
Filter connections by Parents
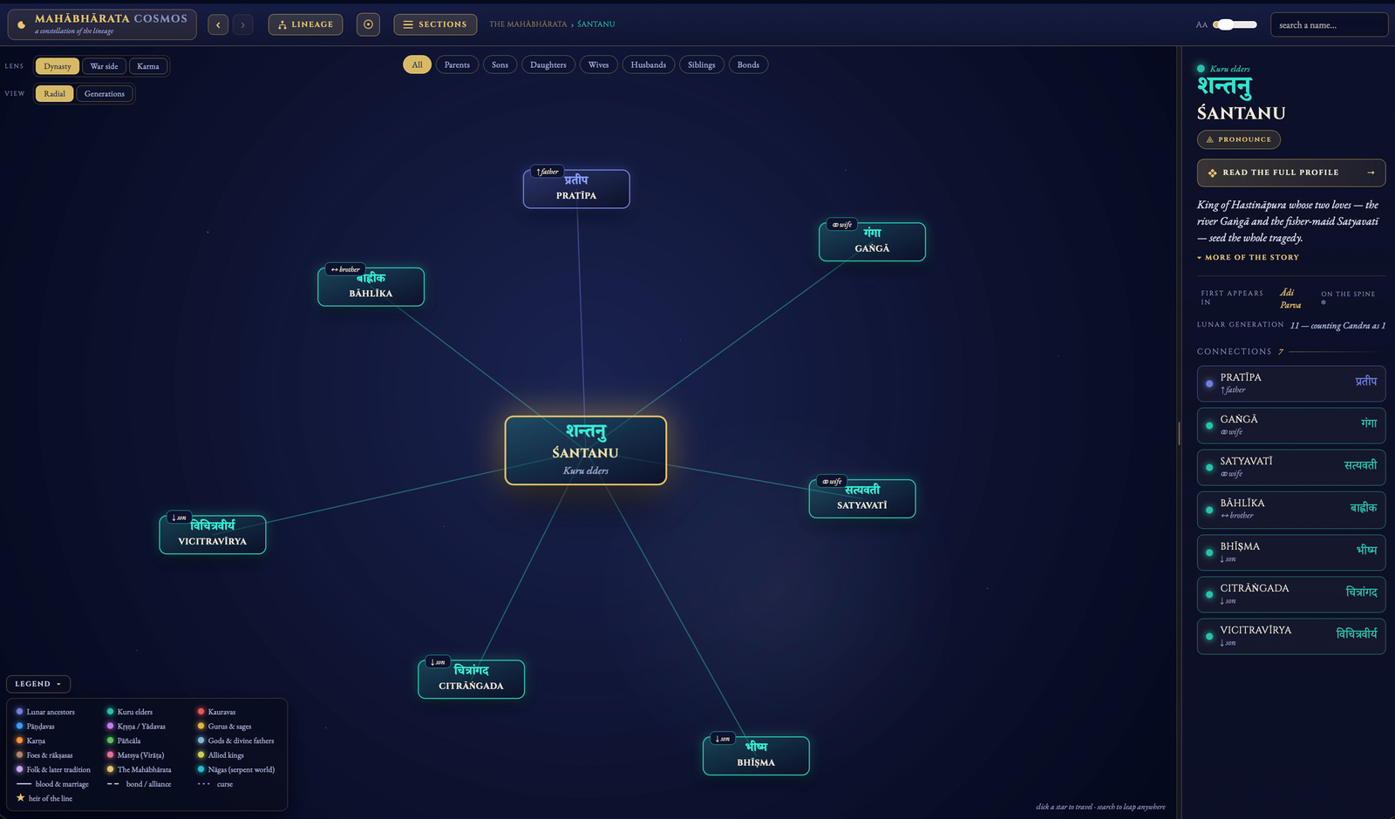point(457,64)
